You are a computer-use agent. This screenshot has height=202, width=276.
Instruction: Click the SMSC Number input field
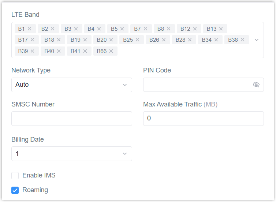click(71, 119)
